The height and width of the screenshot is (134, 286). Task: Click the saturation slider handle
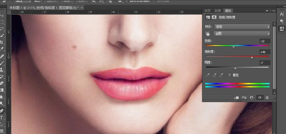click(x=252, y=58)
